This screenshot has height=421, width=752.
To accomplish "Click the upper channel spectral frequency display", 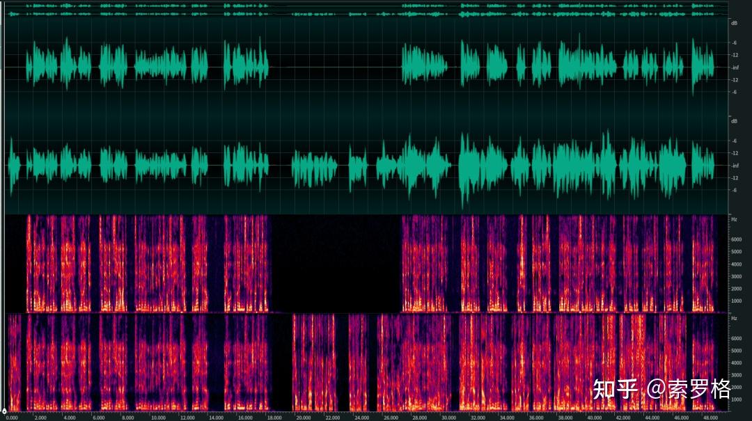I will [367, 264].
